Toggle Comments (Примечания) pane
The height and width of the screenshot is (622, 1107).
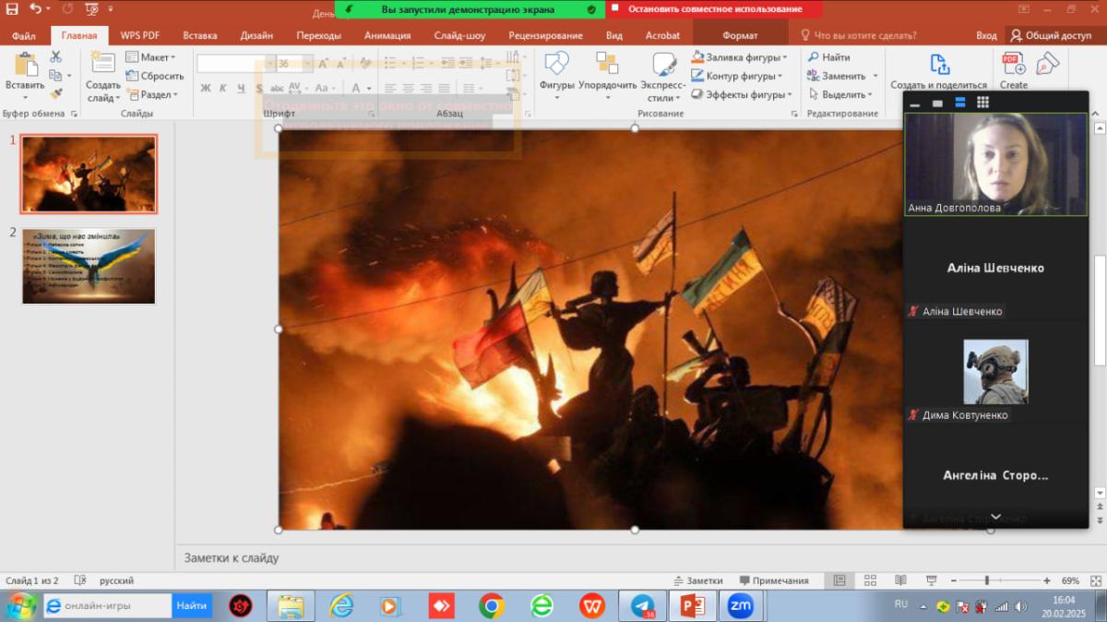pos(773,580)
